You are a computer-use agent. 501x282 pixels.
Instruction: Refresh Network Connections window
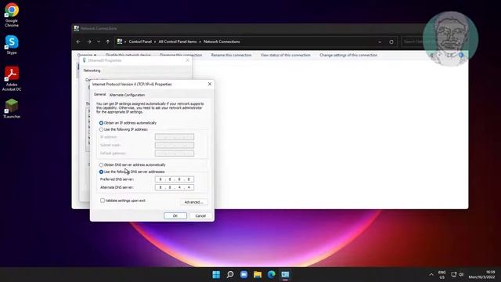[391, 42]
